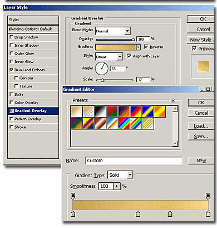The image size is (217, 228).
Task: Select the orange-yellow-orange gradient preset
Action: (x=160, y=111)
